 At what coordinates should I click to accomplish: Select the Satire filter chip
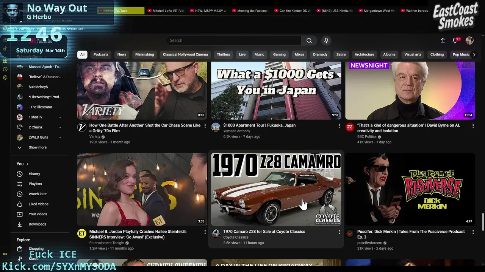[341, 54]
